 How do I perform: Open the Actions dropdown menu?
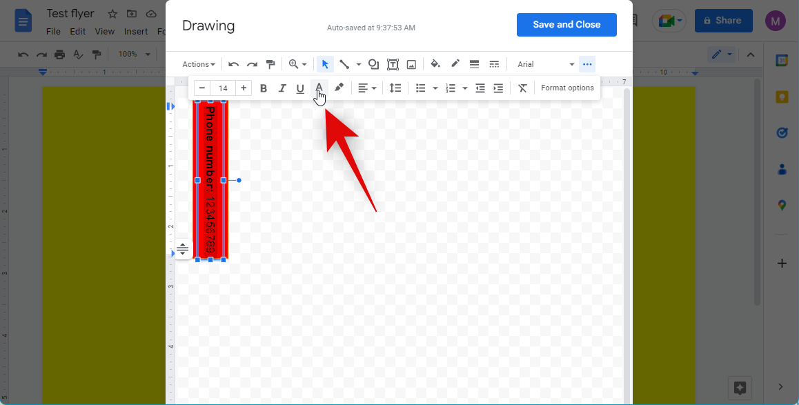[x=199, y=64]
